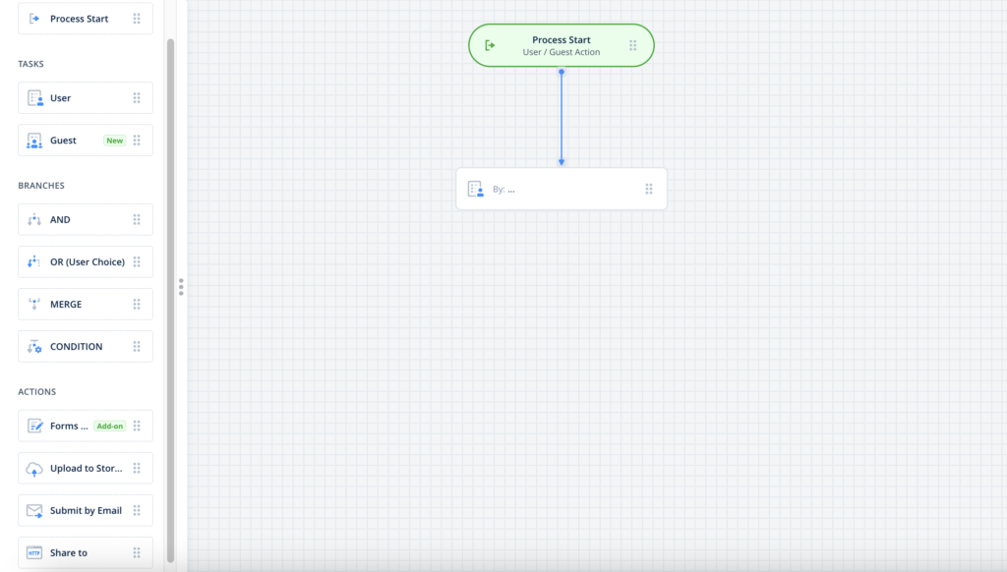Open the Process Start node on the canvas
Image resolution: width=1007 pixels, height=572 pixels.
(x=561, y=45)
